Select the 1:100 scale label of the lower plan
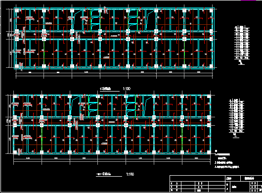Screen dimensions: 262x193 [x=130, y=174]
